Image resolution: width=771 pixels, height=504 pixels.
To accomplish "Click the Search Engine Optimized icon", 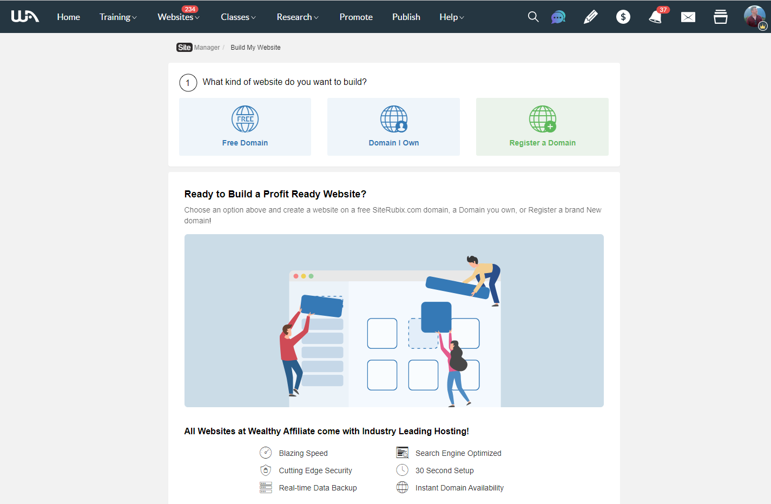I will [x=402, y=453].
